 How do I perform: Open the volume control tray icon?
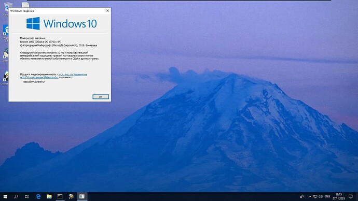pyautogui.click(x=321, y=196)
